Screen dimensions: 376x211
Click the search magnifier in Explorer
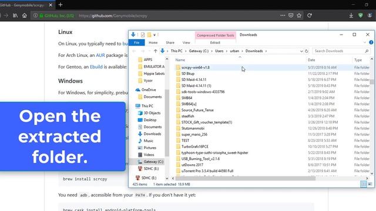point(367,51)
